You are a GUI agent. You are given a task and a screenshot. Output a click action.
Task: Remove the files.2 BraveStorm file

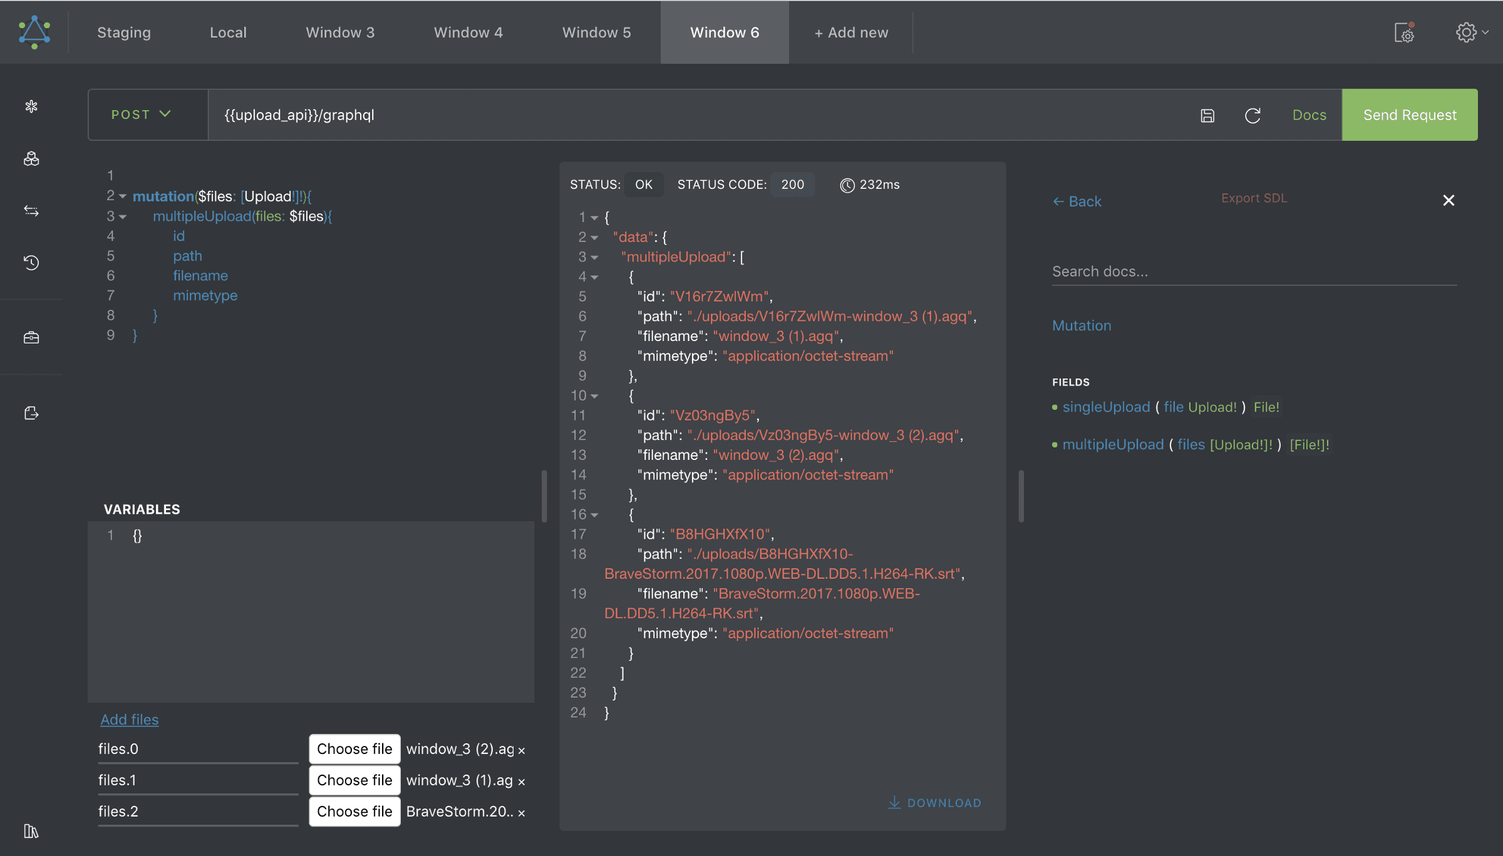pos(522,813)
